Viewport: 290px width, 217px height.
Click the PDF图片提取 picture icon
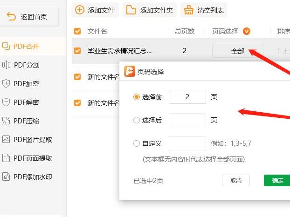click(6, 139)
